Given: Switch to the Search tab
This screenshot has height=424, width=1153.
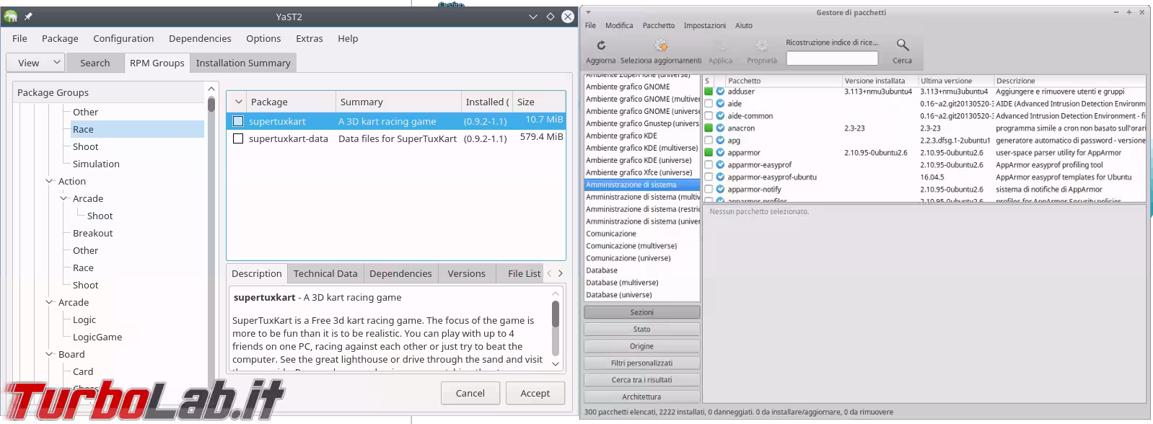Looking at the screenshot, I should 95,63.
